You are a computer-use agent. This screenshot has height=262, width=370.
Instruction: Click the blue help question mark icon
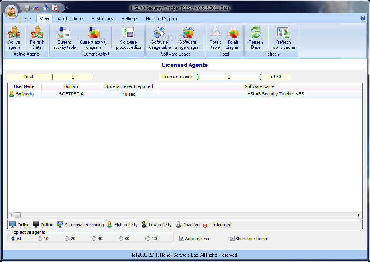click(x=363, y=18)
